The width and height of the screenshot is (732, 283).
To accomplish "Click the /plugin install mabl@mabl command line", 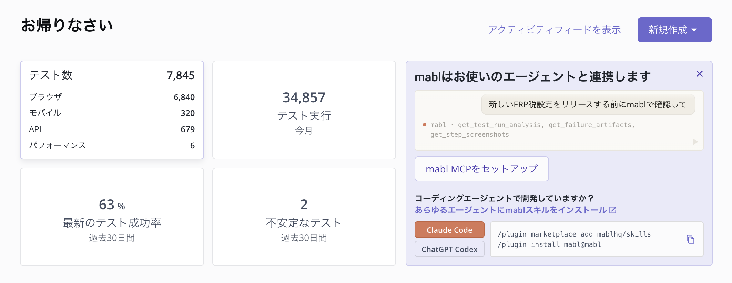I will pos(549,244).
